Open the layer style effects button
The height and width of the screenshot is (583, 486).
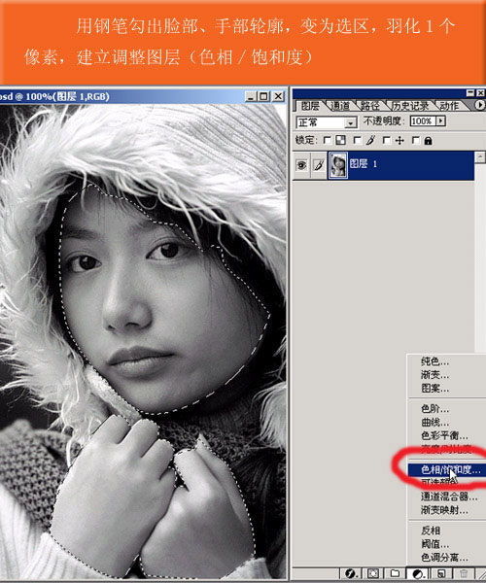tap(352, 573)
